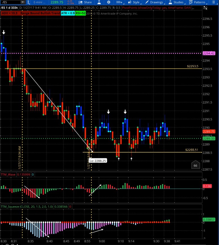Select the $2288.51 price level label

coord(192,150)
